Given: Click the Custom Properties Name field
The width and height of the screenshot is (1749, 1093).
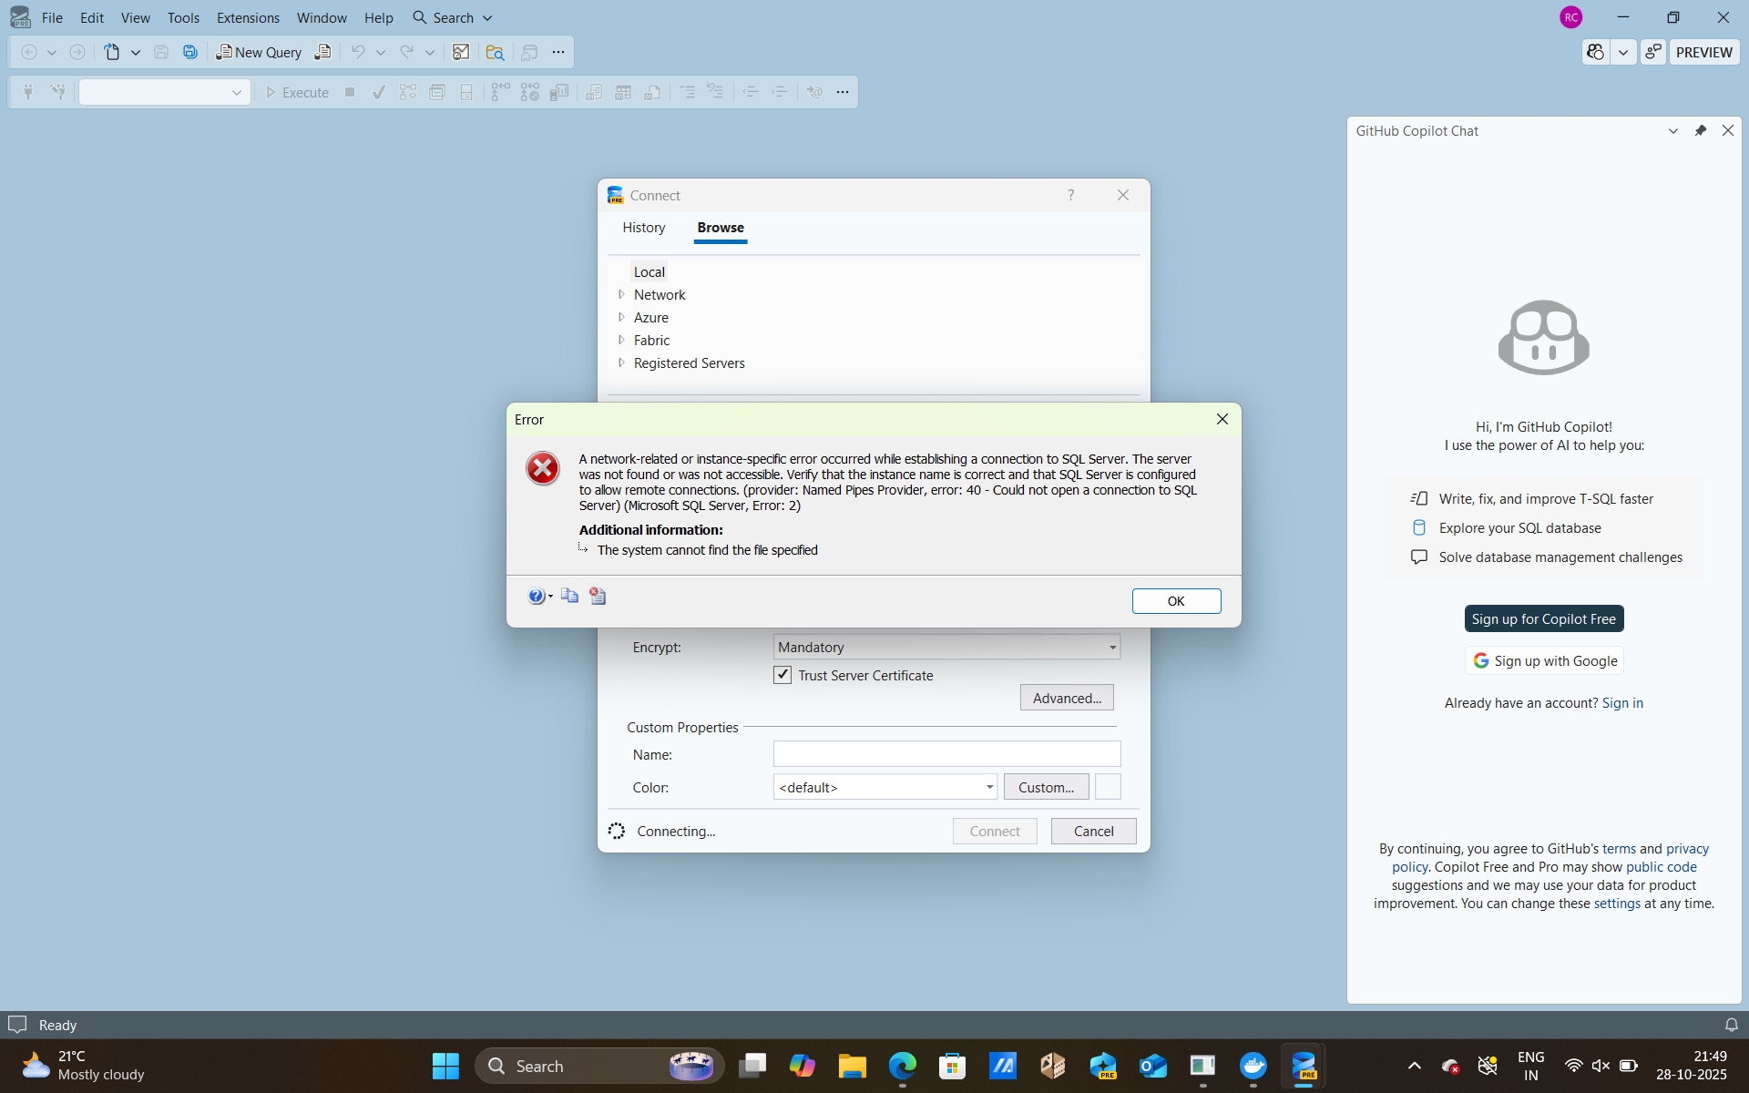Looking at the screenshot, I should [x=946, y=754].
